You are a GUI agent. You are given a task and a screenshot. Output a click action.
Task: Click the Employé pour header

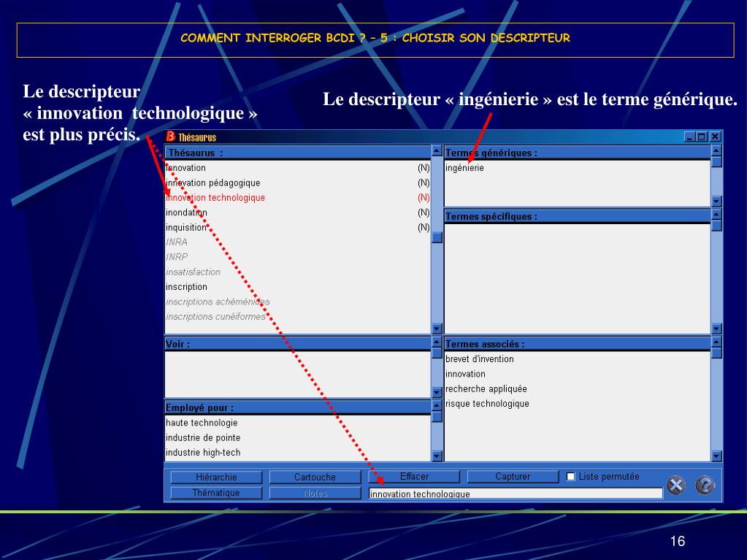[x=298, y=408]
